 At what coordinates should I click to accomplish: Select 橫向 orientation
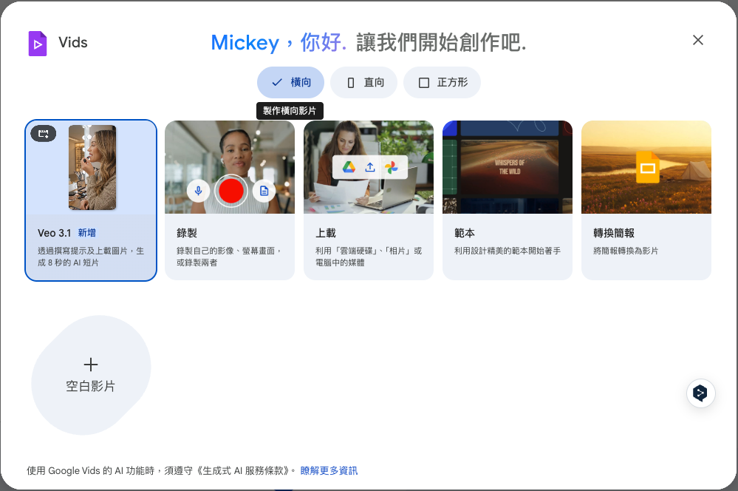tap(290, 82)
